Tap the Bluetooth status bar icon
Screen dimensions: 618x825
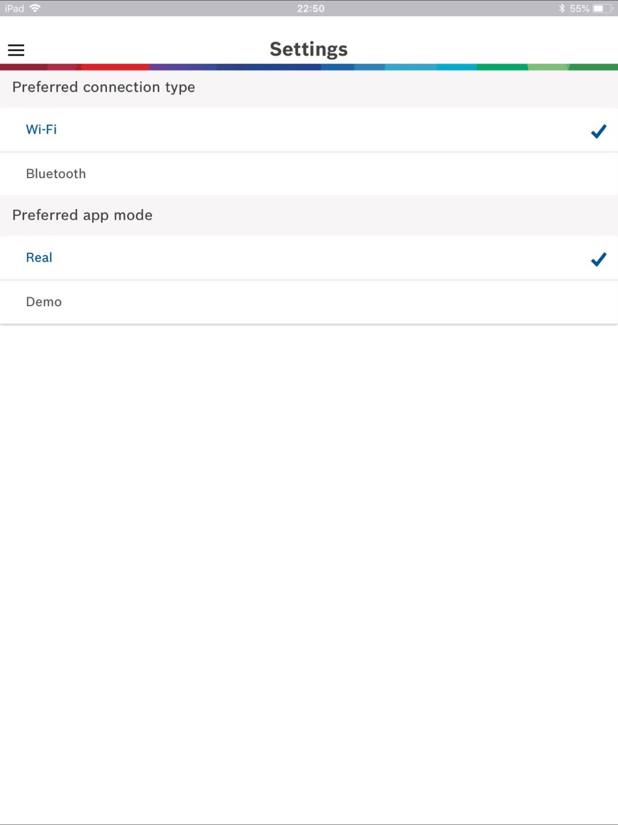tap(562, 9)
